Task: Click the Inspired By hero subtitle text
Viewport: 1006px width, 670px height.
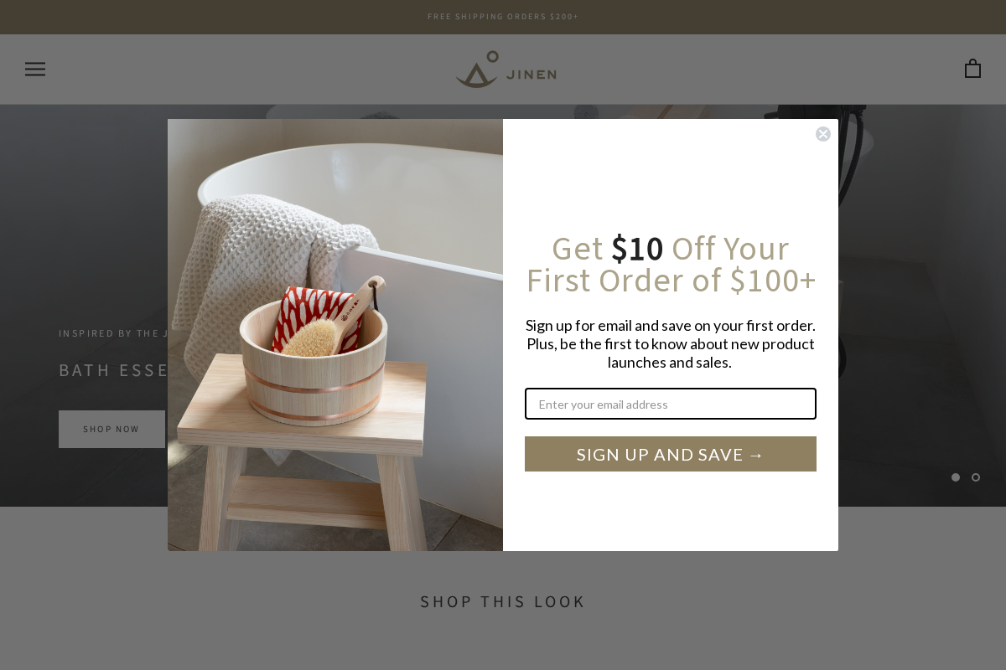Action: [x=113, y=333]
